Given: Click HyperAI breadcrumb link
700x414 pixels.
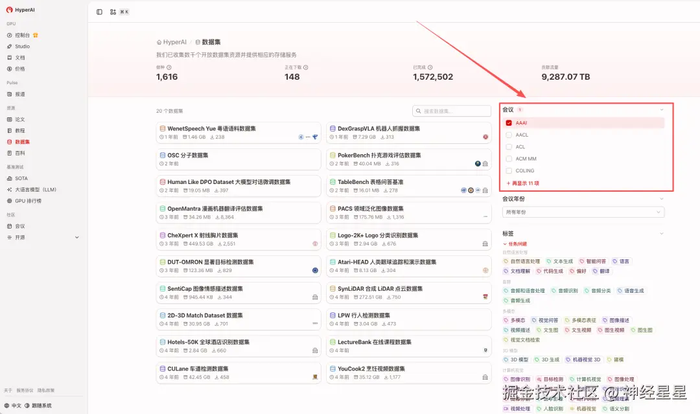Looking at the screenshot, I should [x=174, y=42].
